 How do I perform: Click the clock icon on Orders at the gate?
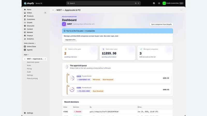(x=66, y=49)
